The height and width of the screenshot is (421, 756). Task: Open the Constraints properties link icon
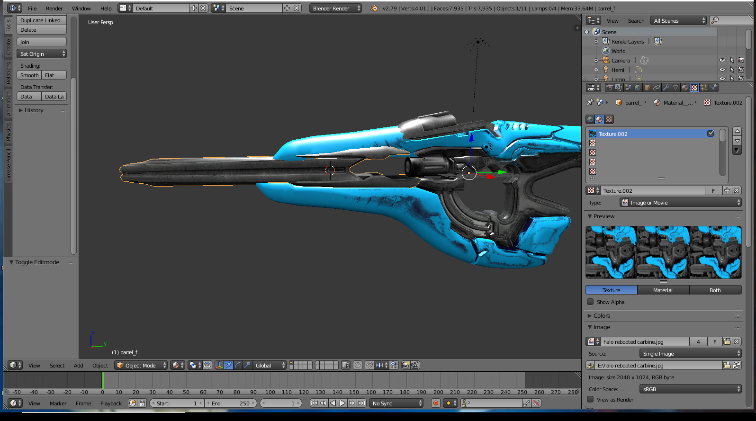click(657, 88)
